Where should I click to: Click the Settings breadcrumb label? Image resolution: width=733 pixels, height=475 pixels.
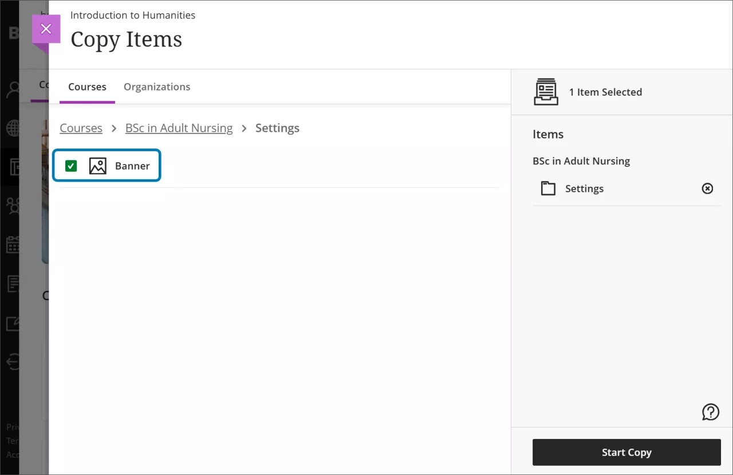pyautogui.click(x=277, y=128)
